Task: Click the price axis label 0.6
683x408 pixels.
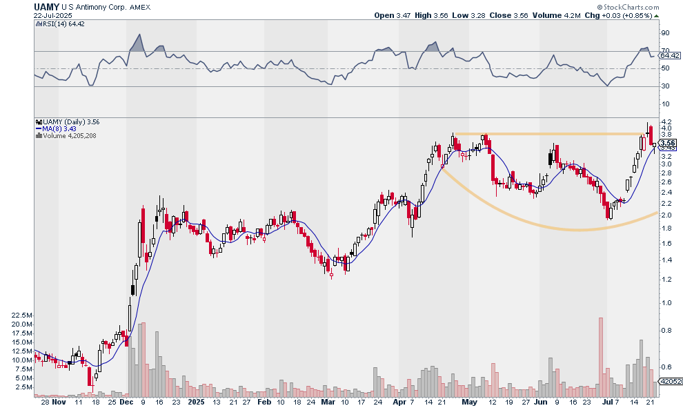Action: click(666, 367)
